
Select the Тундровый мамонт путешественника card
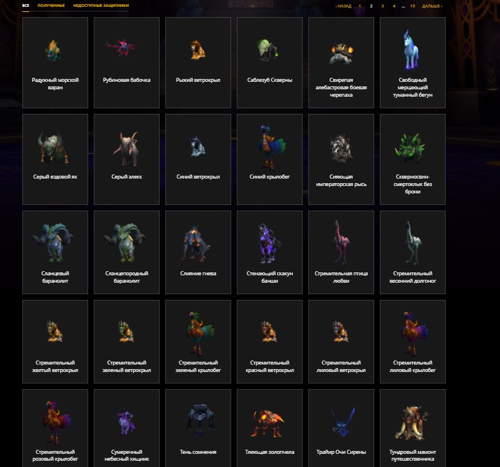tap(412, 428)
